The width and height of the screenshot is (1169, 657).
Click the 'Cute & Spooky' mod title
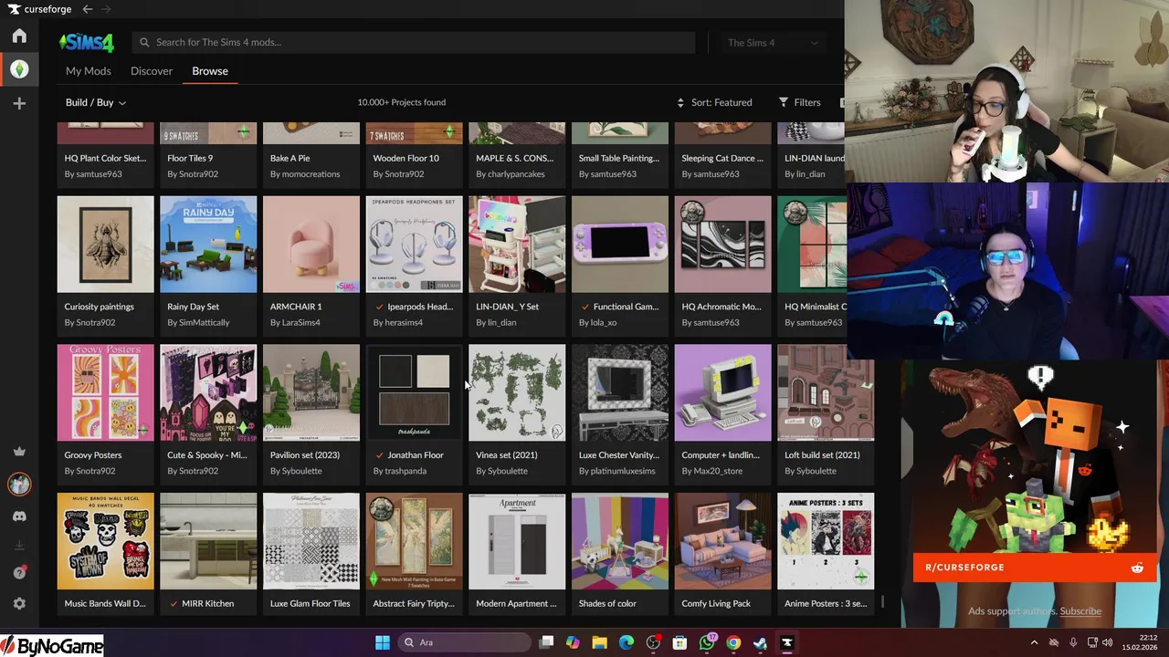coord(207,454)
